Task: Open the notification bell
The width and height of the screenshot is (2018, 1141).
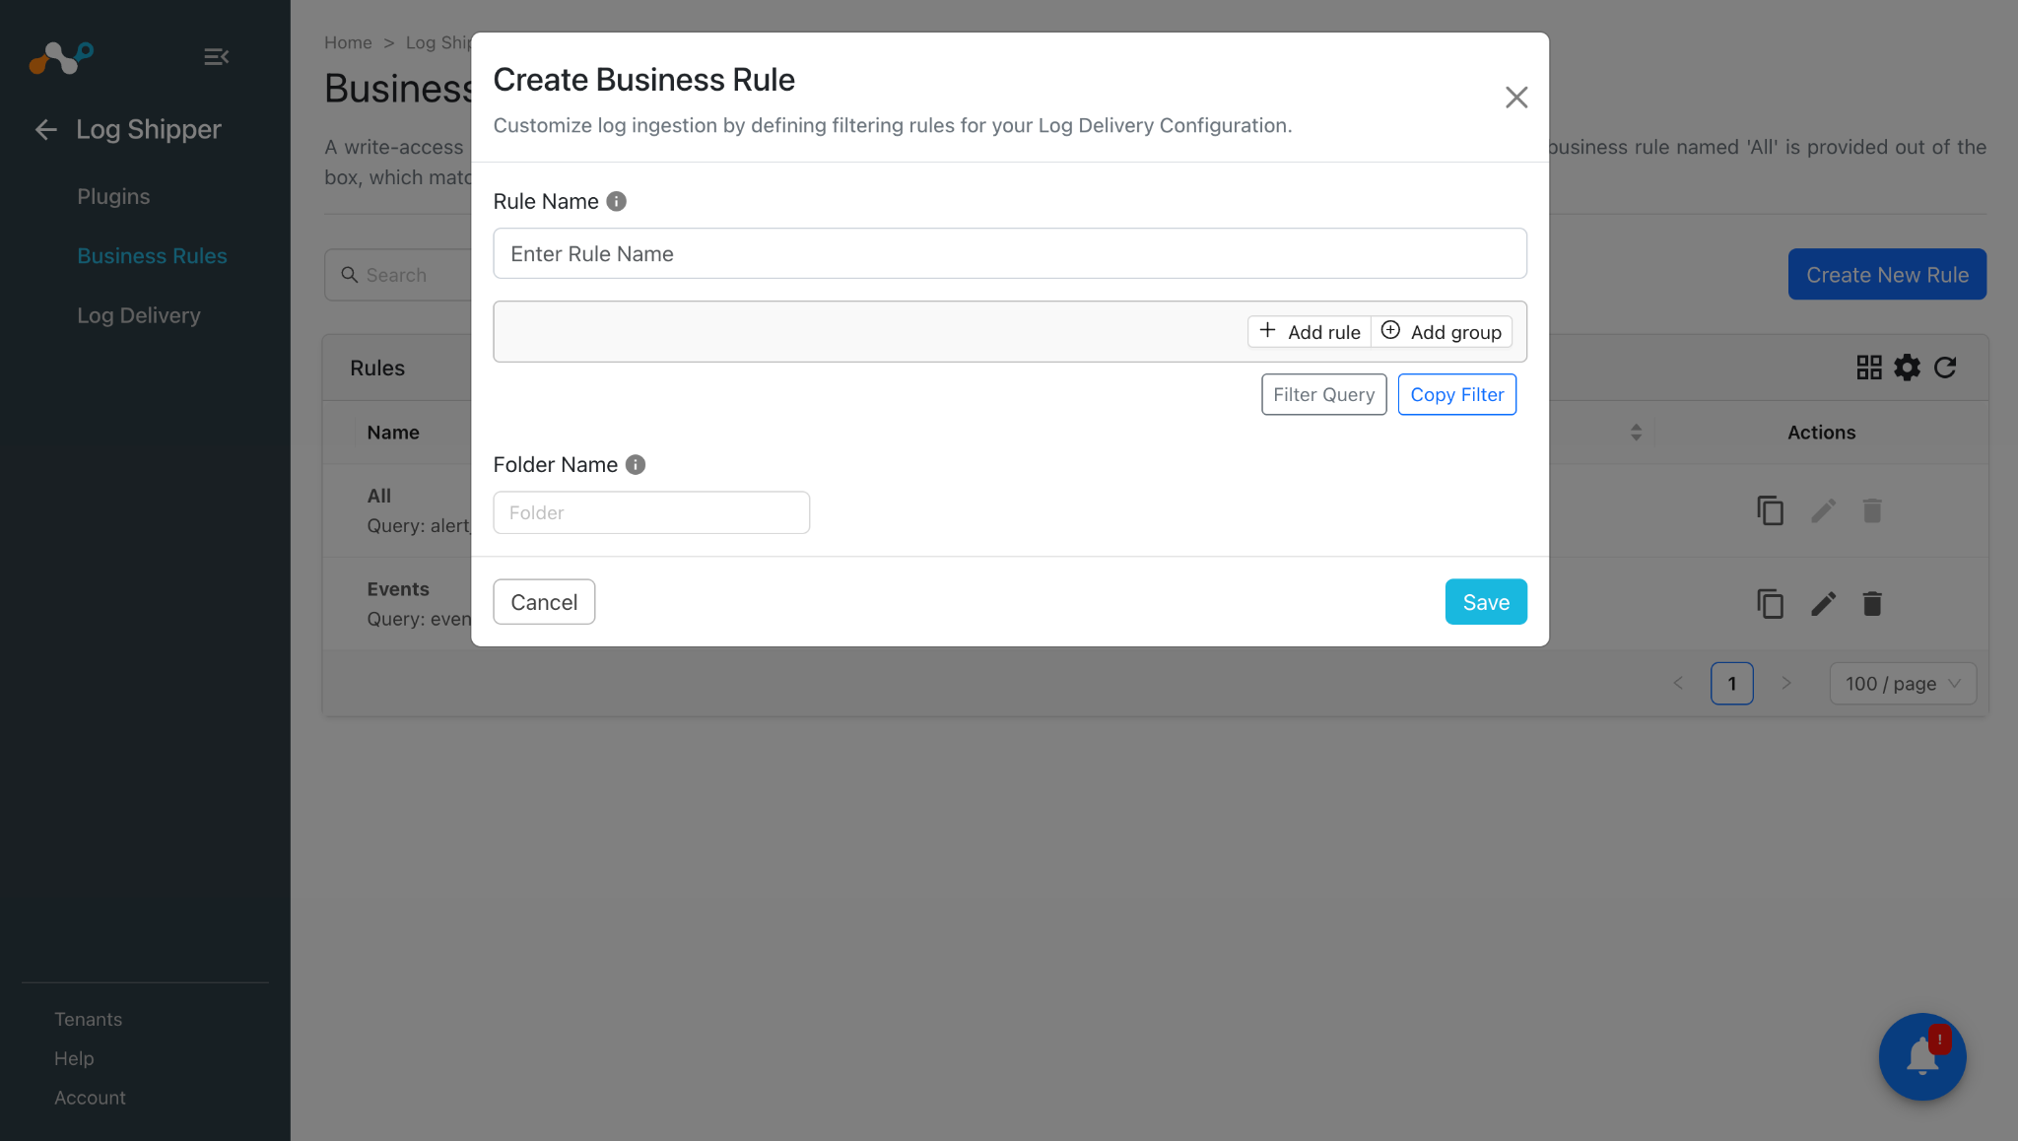Action: coord(1922,1056)
